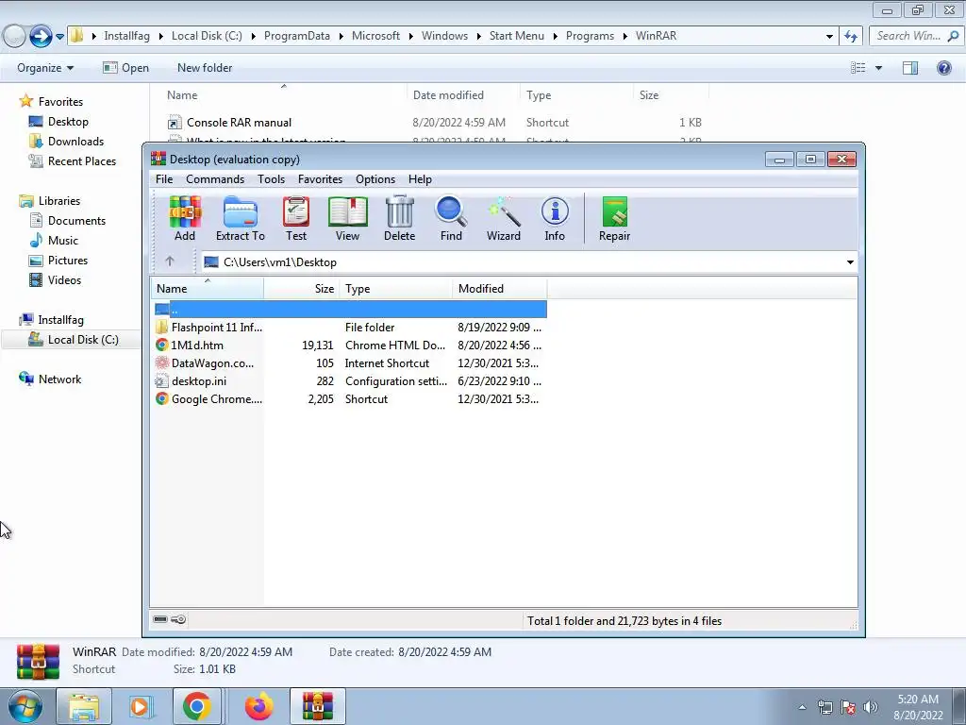Sort by Type column in WinRAR
The width and height of the screenshot is (966, 725).
coord(395,289)
